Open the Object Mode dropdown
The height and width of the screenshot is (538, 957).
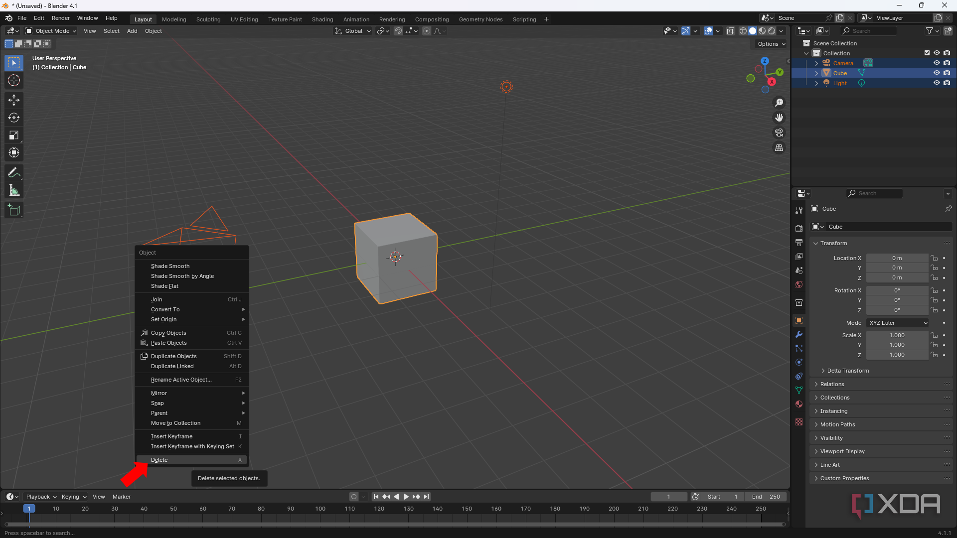[50, 31]
